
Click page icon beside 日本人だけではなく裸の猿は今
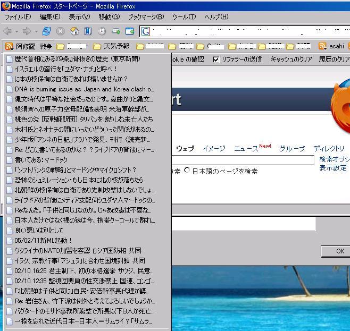tap(9, 220)
